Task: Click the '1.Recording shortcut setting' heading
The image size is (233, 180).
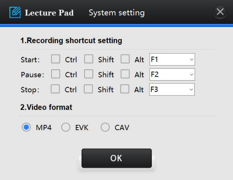Action: [x=71, y=41]
